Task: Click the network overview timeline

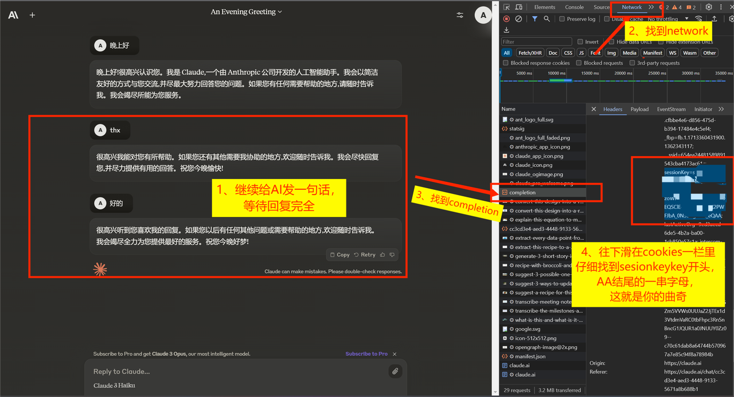Action: pos(616,86)
